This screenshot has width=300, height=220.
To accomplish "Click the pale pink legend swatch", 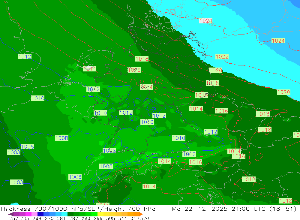I will 34,214.
